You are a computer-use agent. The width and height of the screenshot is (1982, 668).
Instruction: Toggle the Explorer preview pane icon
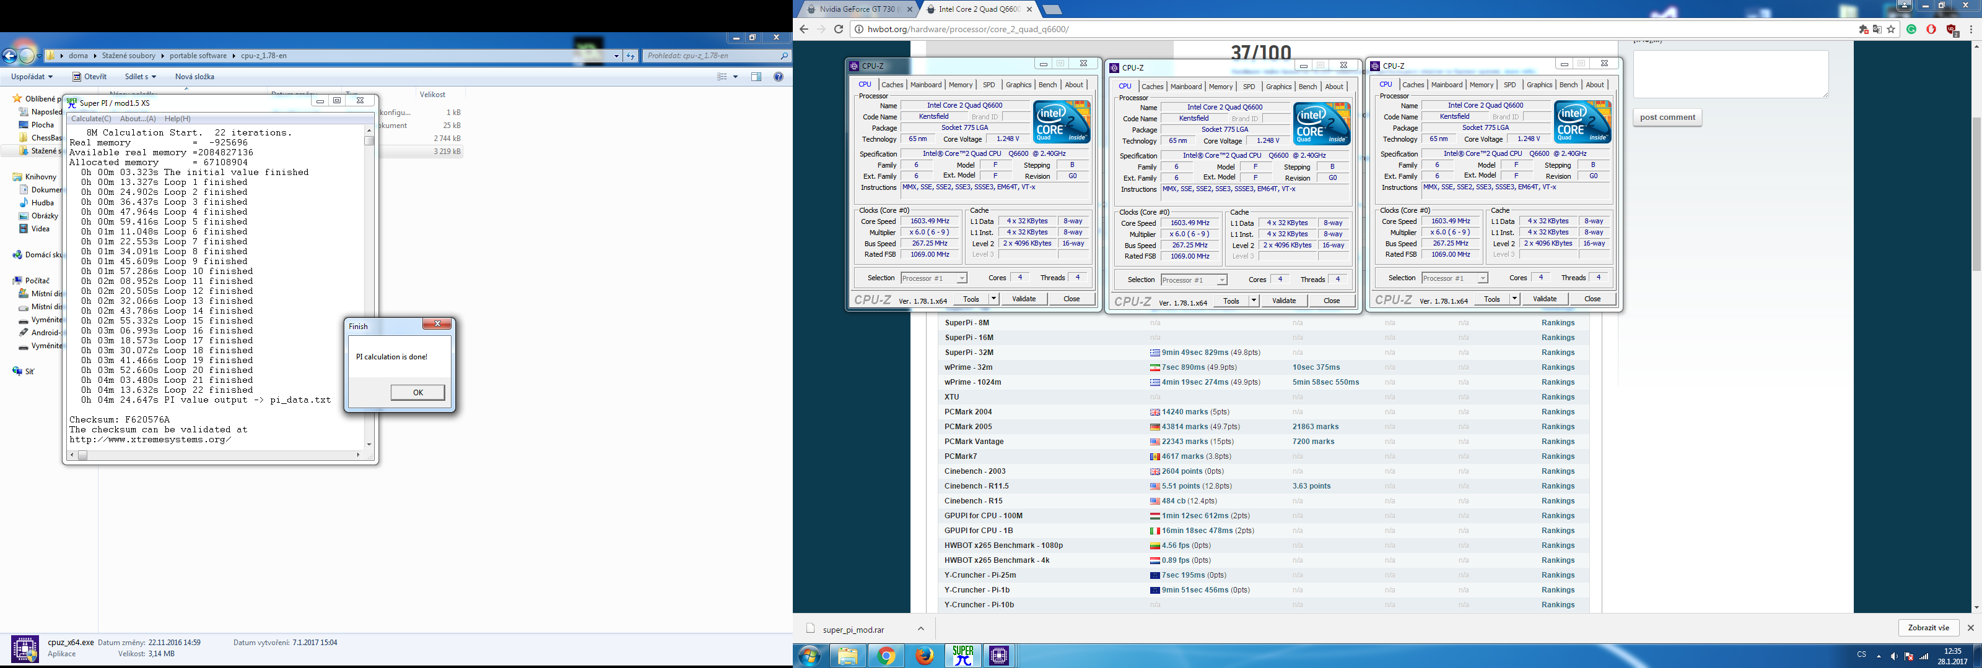[x=756, y=77]
